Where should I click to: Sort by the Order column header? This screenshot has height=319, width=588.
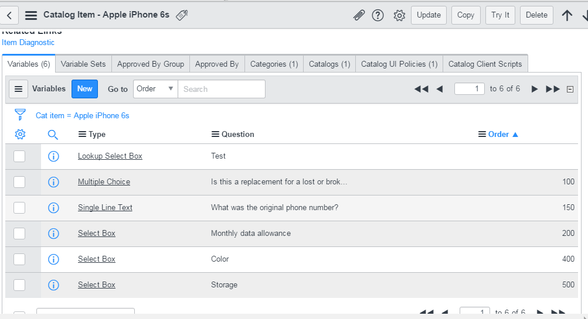click(498, 134)
